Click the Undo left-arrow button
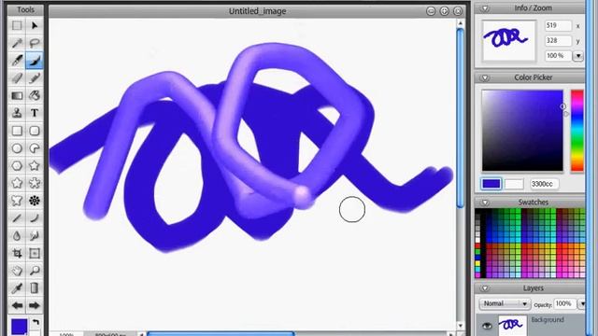598x336 pixels. click(17, 305)
